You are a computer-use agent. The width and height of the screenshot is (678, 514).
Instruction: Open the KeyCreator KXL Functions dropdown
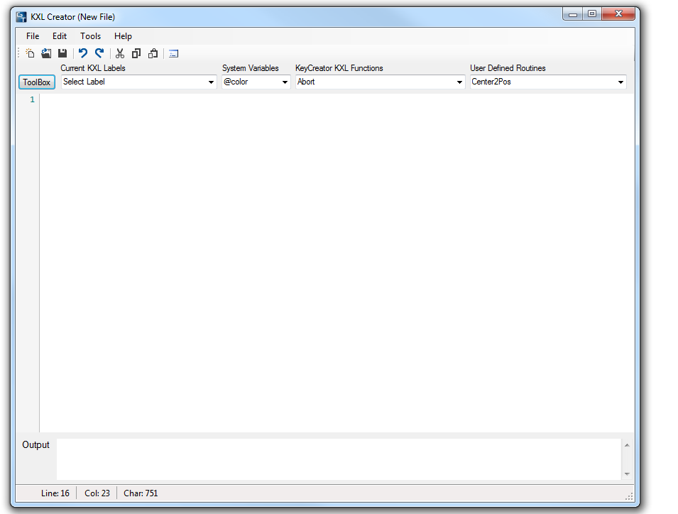click(x=459, y=82)
